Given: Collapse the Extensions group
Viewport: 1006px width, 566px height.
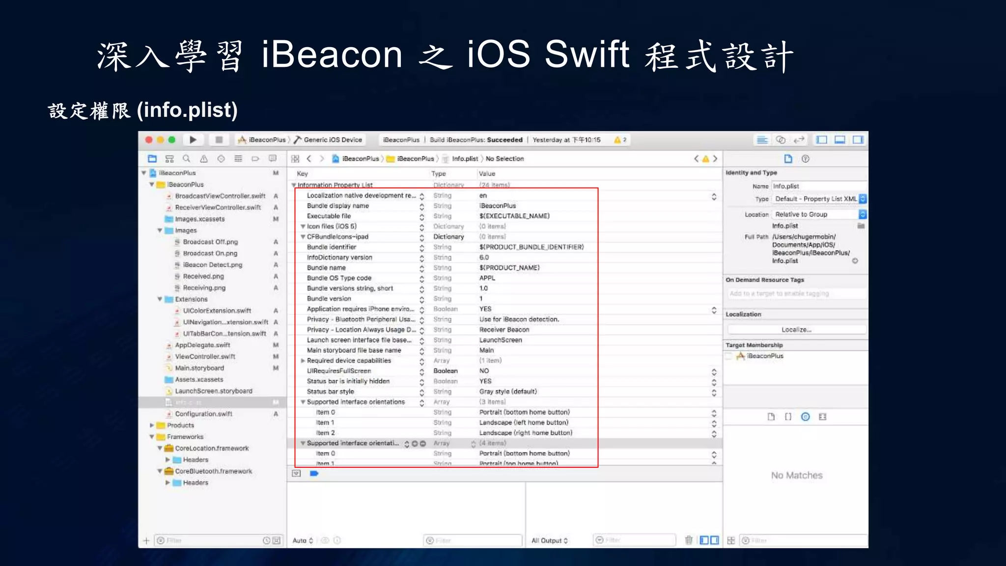Looking at the screenshot, I should point(160,299).
